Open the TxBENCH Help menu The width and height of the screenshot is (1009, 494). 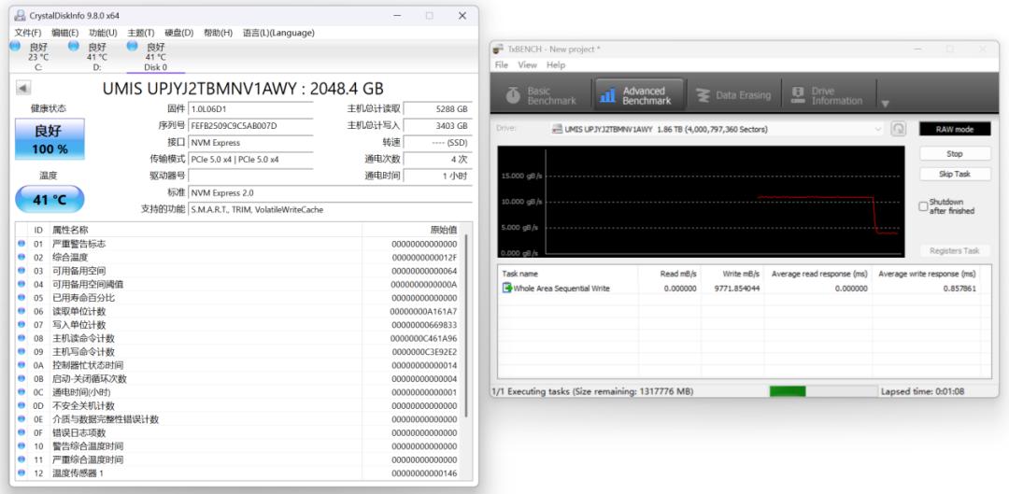555,65
